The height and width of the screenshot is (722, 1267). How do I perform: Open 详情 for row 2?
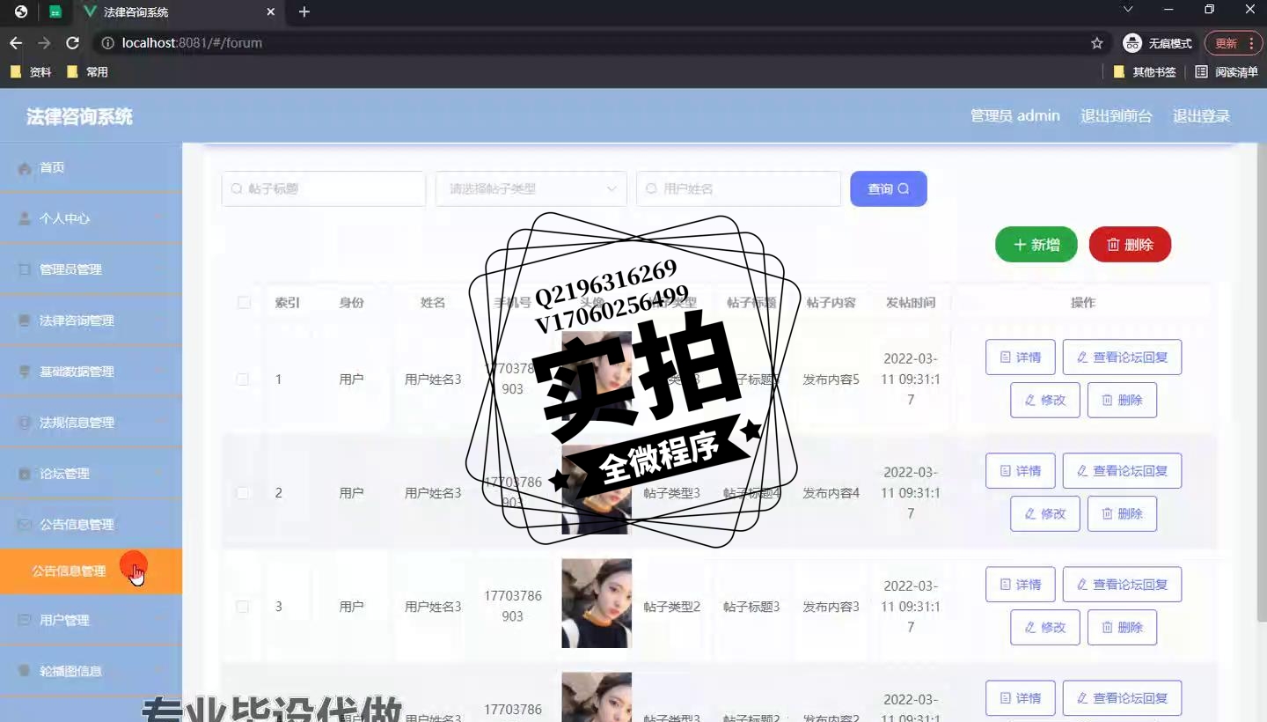pyautogui.click(x=1021, y=471)
